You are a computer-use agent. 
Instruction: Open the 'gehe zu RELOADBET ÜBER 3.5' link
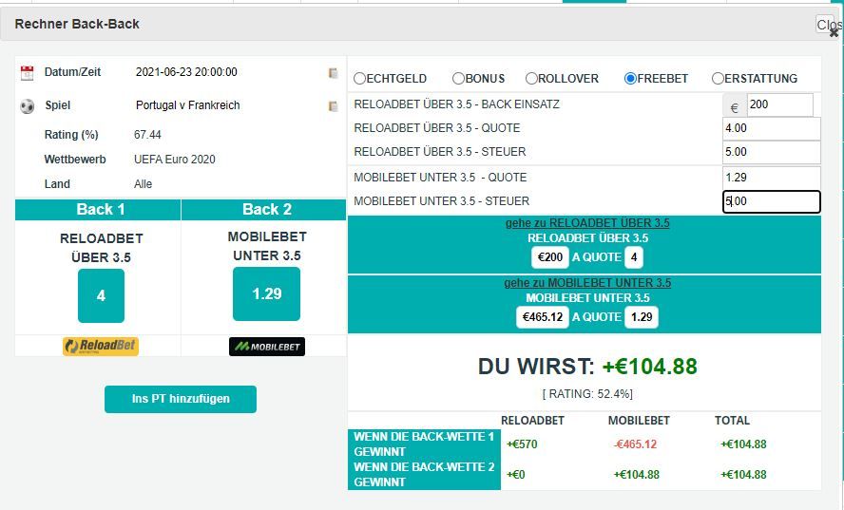587,223
